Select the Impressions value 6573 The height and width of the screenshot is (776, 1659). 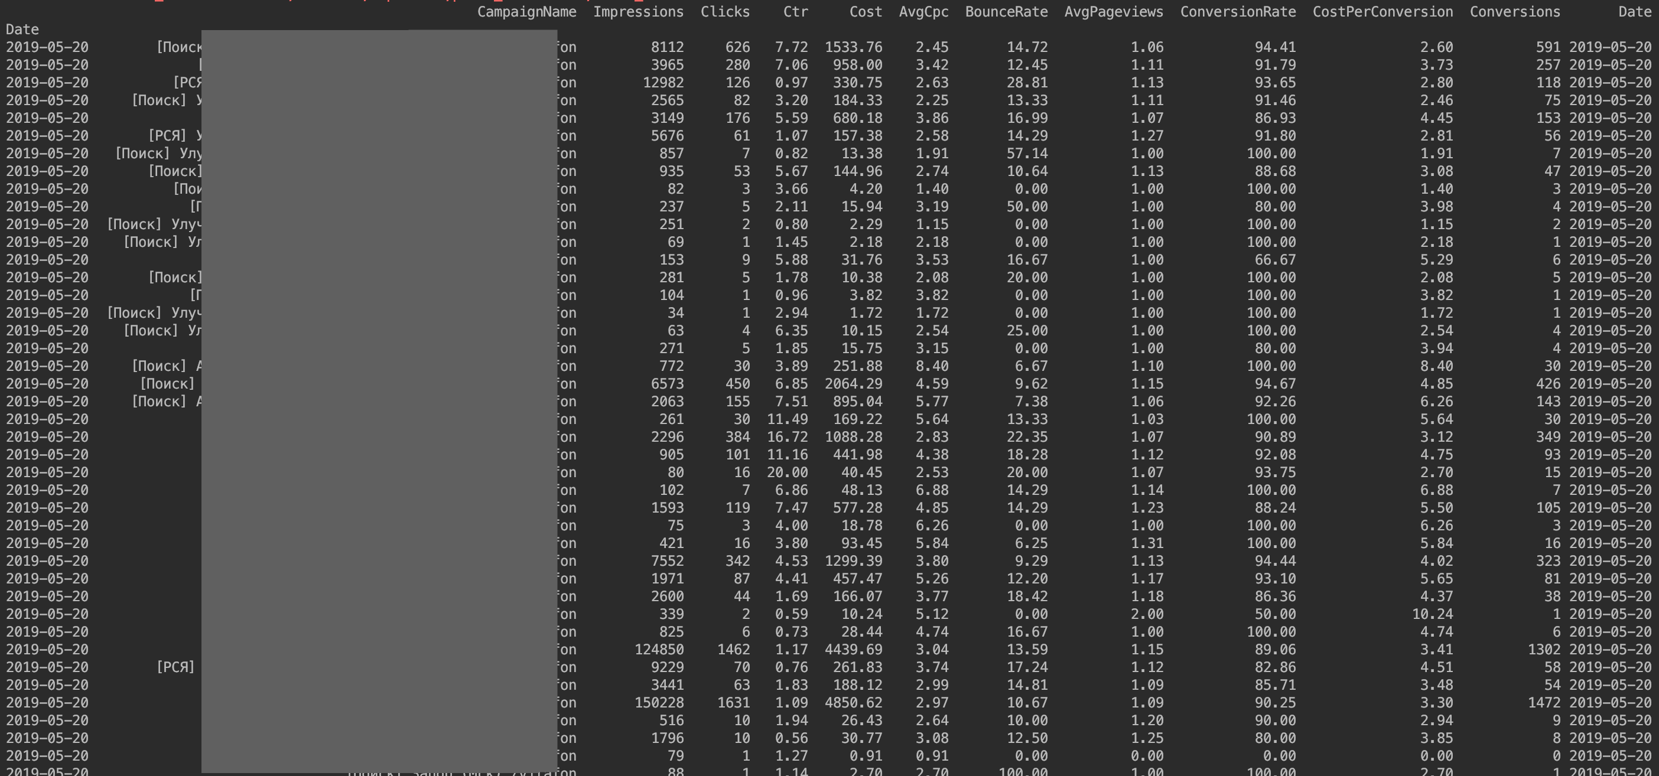point(667,384)
